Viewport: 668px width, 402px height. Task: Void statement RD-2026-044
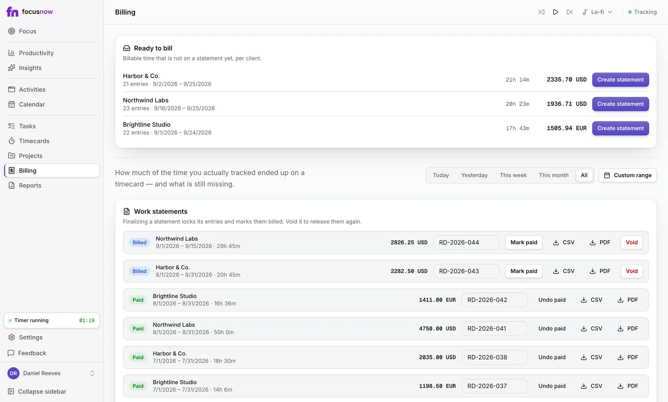[631, 243]
